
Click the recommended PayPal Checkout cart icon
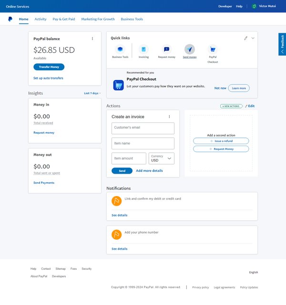(119, 85)
